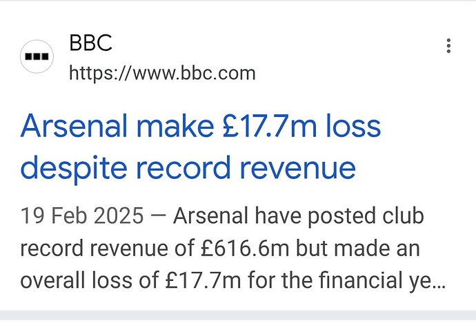Screen dimensions: 476x336
Task: Click the word 'Arsenal' in blue headline
Action: [x=74, y=126]
